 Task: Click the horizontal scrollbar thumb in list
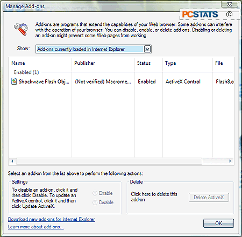point(109,161)
